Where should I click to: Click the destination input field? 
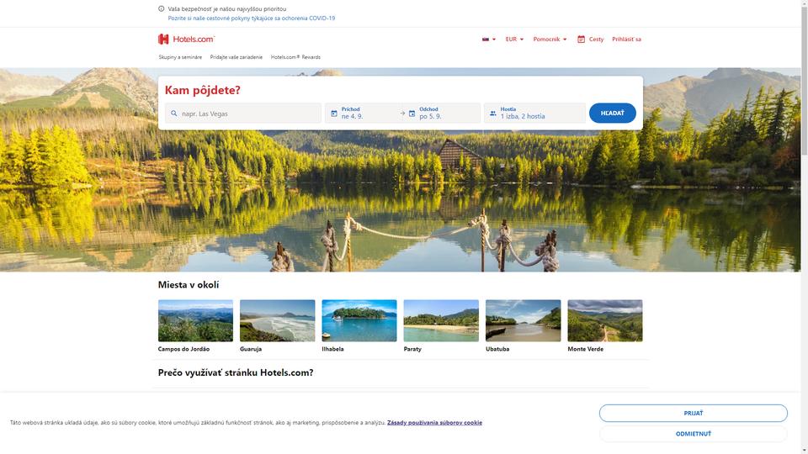point(243,113)
